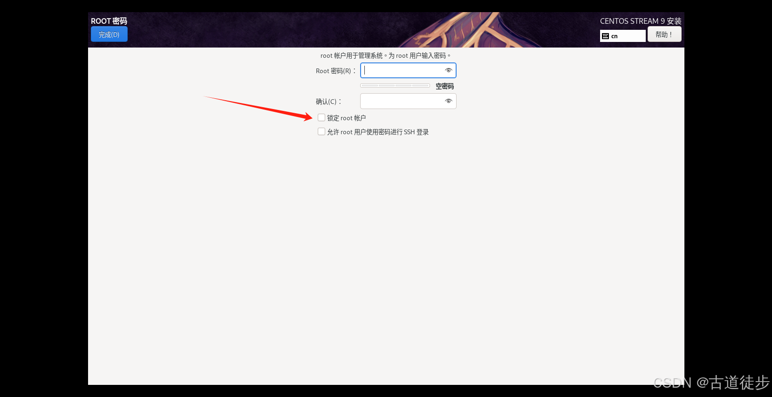This screenshot has height=397, width=772.
Task: Enable the 锁定 root 帐户 checkbox
Action: click(321, 117)
